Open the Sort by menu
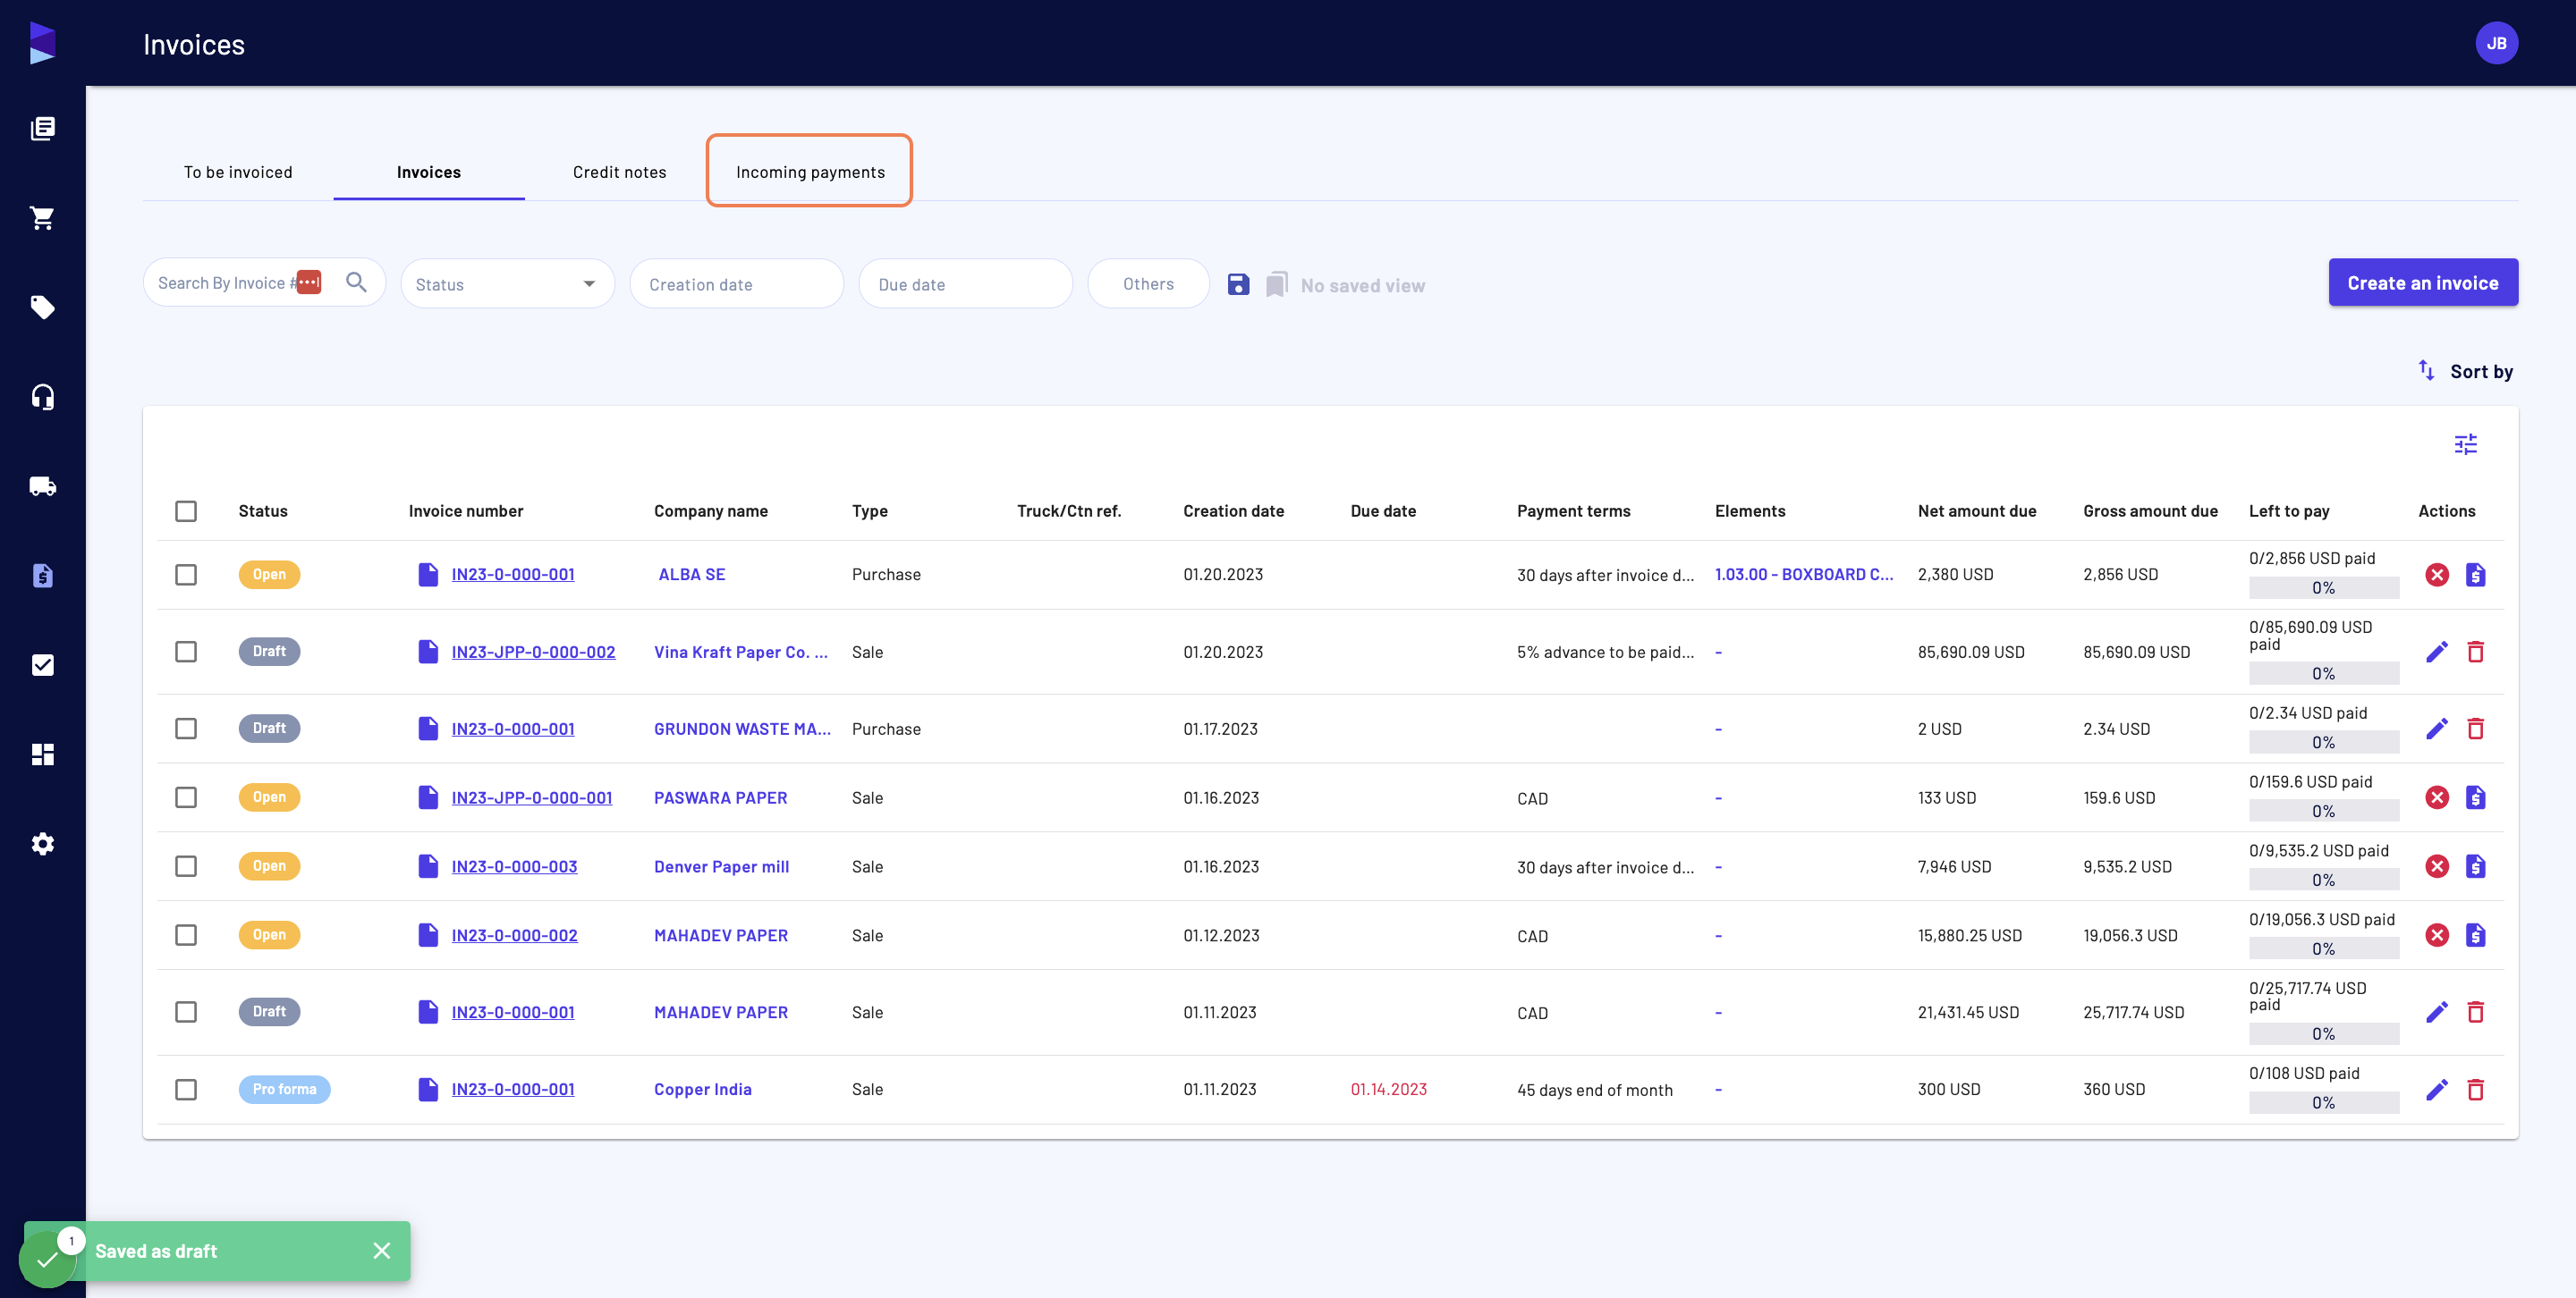 point(2466,371)
